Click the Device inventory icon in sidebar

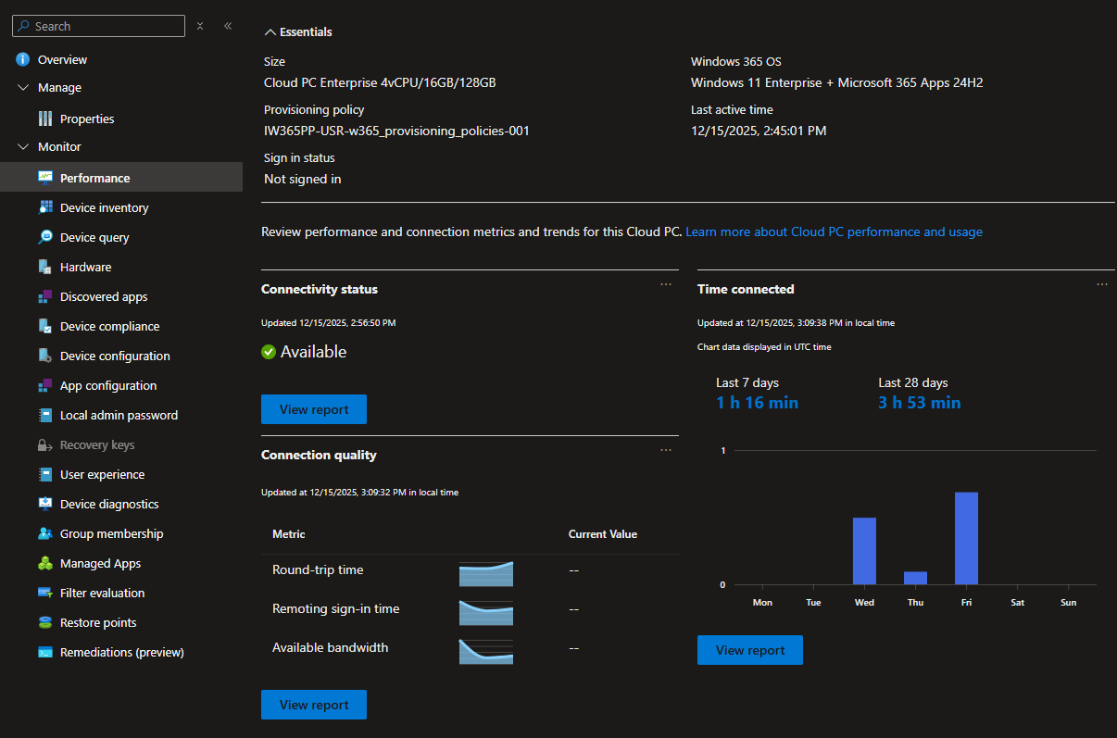click(x=45, y=207)
